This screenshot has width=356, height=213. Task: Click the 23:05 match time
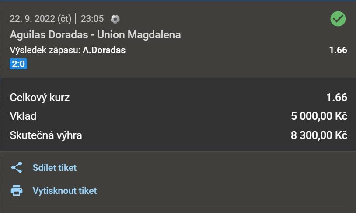click(x=92, y=19)
